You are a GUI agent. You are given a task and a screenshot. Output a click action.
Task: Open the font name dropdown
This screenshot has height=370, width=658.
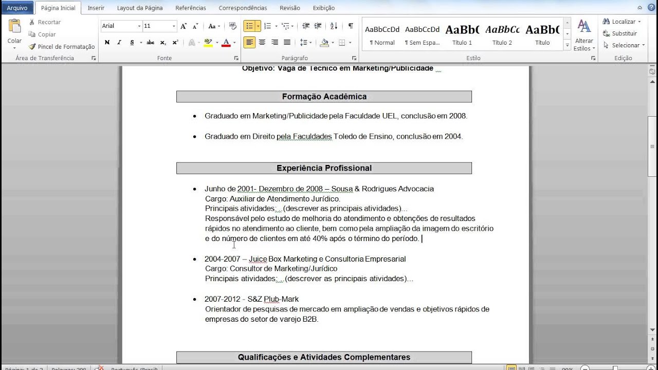pyautogui.click(x=139, y=26)
